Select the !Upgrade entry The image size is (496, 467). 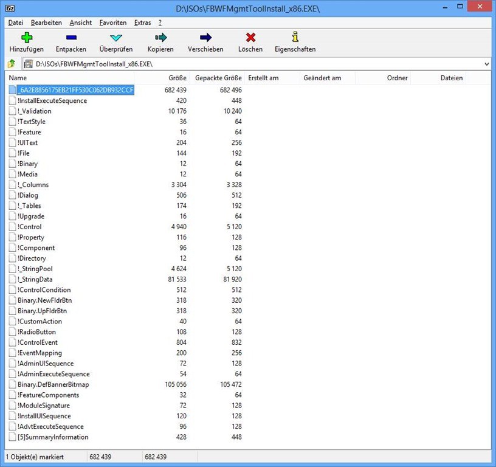(x=31, y=216)
